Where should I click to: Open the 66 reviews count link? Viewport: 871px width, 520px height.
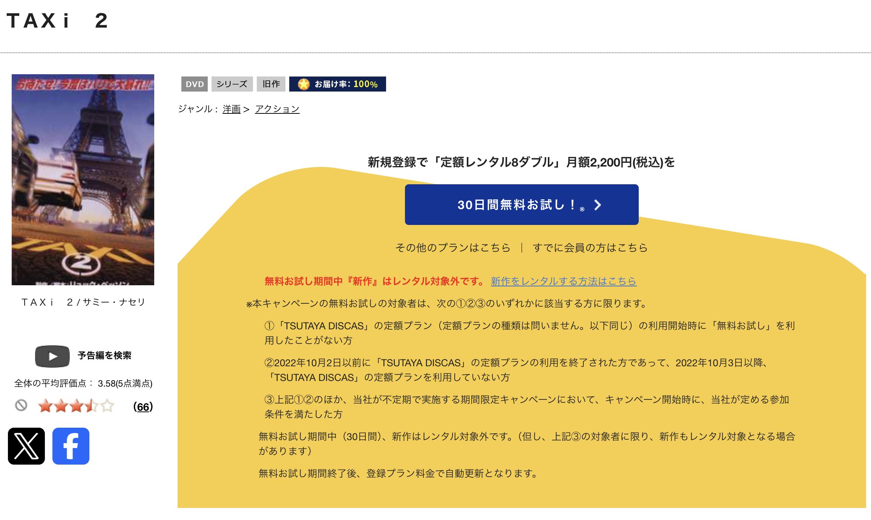pyautogui.click(x=143, y=407)
